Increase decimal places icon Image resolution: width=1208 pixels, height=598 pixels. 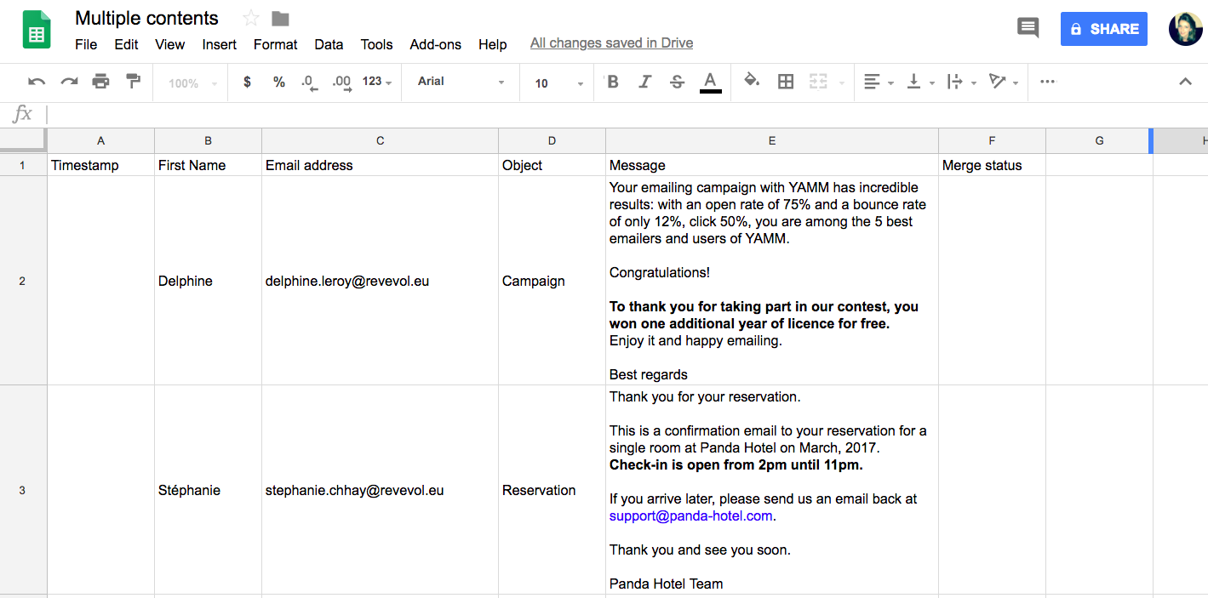(341, 83)
